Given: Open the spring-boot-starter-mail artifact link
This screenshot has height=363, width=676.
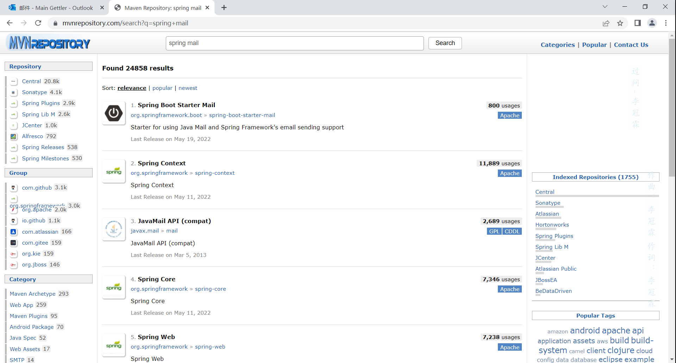Looking at the screenshot, I should click(242, 115).
